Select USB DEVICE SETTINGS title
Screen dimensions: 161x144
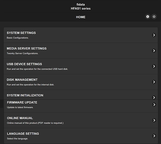pyautogui.click(x=24, y=64)
